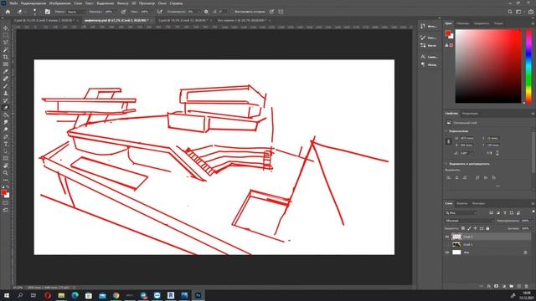
Task: Toggle lock all for layer
Action: point(487,228)
